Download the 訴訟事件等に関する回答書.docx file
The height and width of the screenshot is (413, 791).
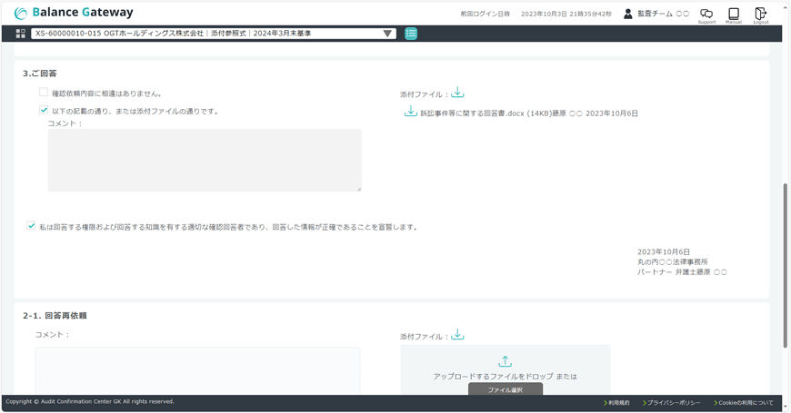pos(411,113)
